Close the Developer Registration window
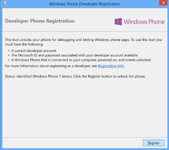 tap(163, 3)
